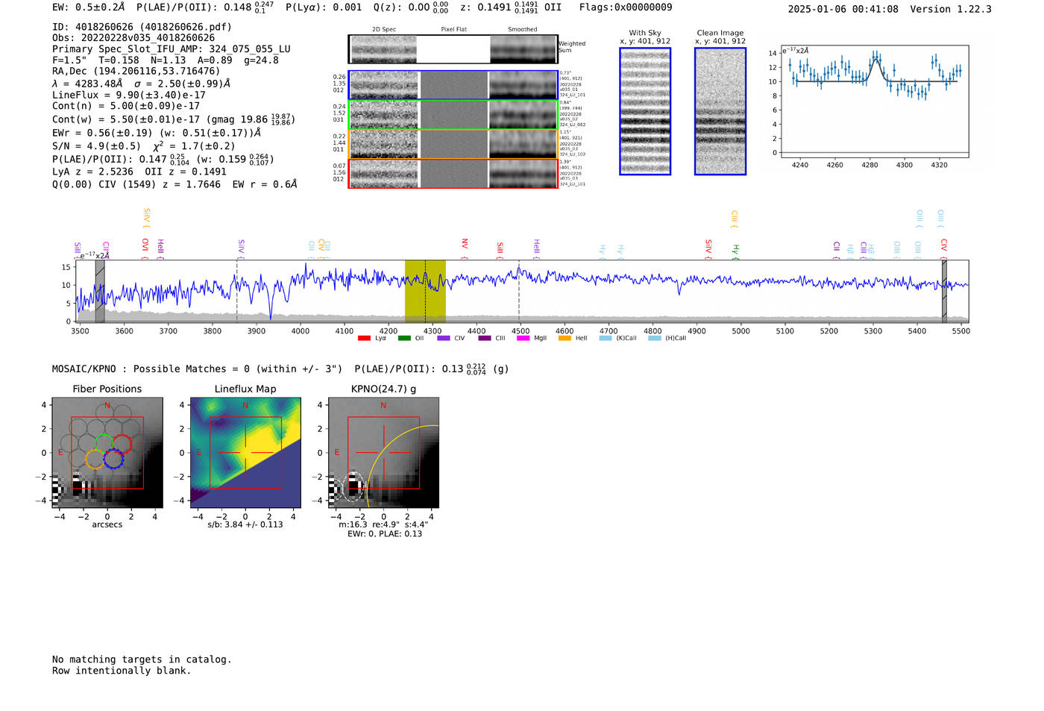This screenshot has height=711, width=1044.
Task: Select the green fiber circle
Action: [104, 443]
